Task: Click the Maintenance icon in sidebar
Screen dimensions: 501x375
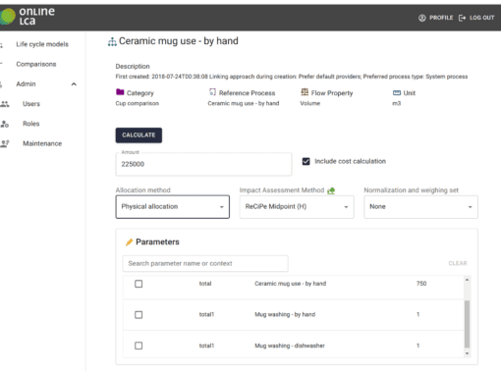Action: click(x=5, y=143)
